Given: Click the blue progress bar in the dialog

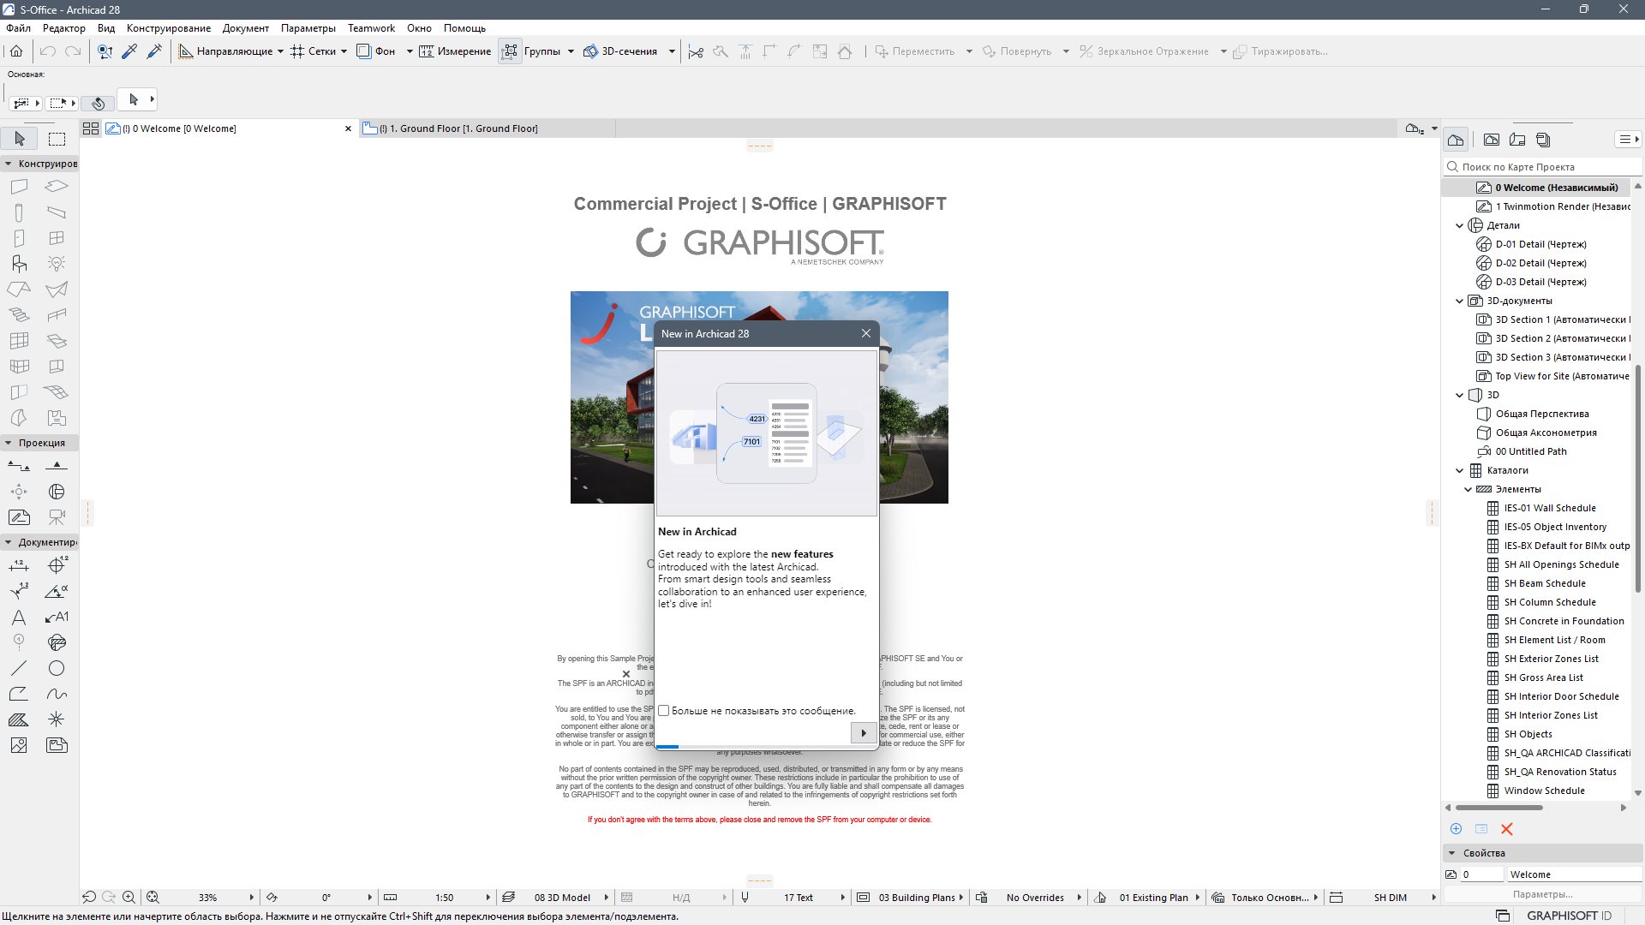Looking at the screenshot, I should tap(667, 747).
